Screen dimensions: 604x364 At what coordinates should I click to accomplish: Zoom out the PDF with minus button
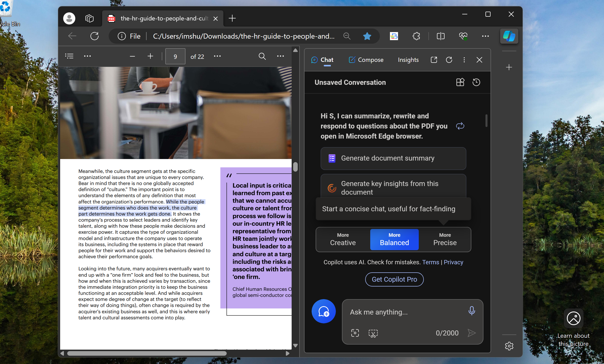click(132, 56)
